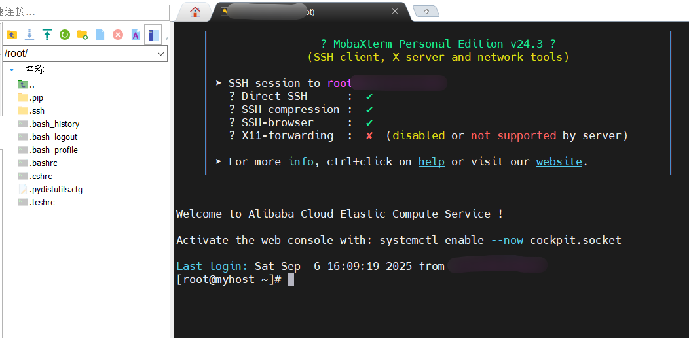Viewport: 689px width, 338px height.
Task: Toggle follow terminal folder icon
Action: click(x=153, y=35)
